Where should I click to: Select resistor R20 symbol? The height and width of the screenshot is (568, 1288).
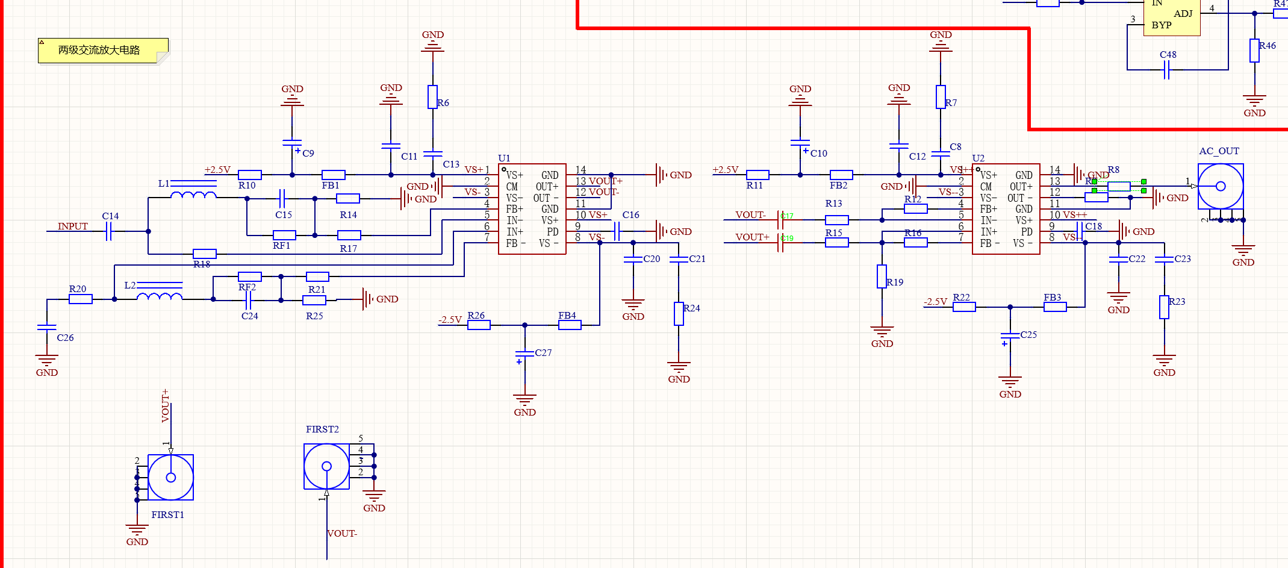click(x=81, y=299)
